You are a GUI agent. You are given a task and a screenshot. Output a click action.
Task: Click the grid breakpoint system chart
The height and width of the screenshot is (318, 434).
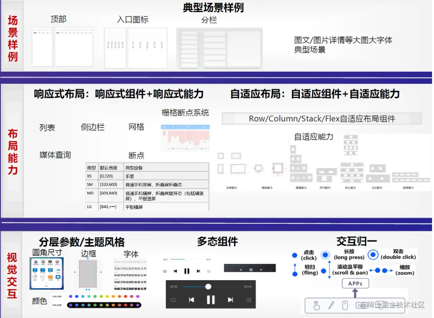point(185,138)
